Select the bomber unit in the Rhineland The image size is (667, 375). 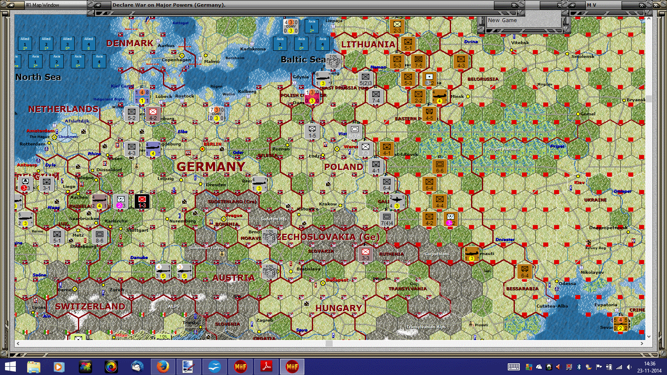(100, 201)
